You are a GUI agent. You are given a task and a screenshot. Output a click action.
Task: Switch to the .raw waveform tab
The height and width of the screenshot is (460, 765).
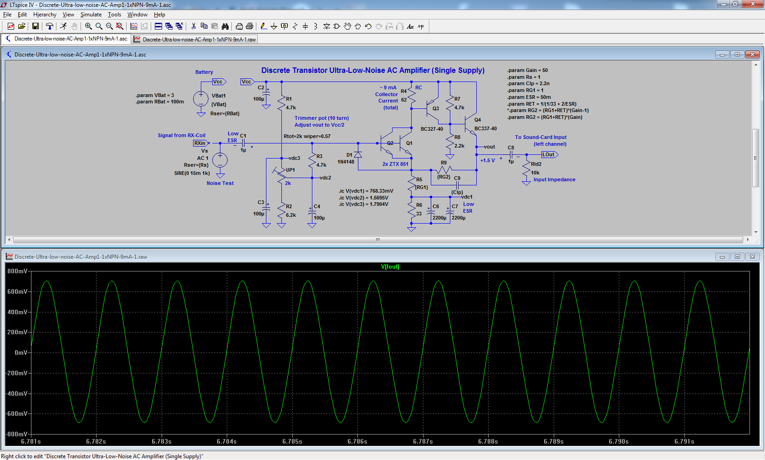195,40
